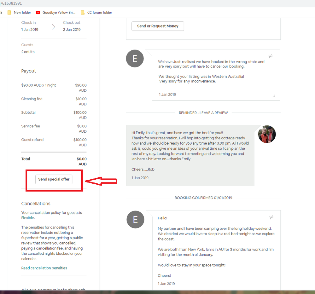Click the Send or Request Money button
Image resolution: width=315 pixels, height=294 pixels.
point(158,26)
